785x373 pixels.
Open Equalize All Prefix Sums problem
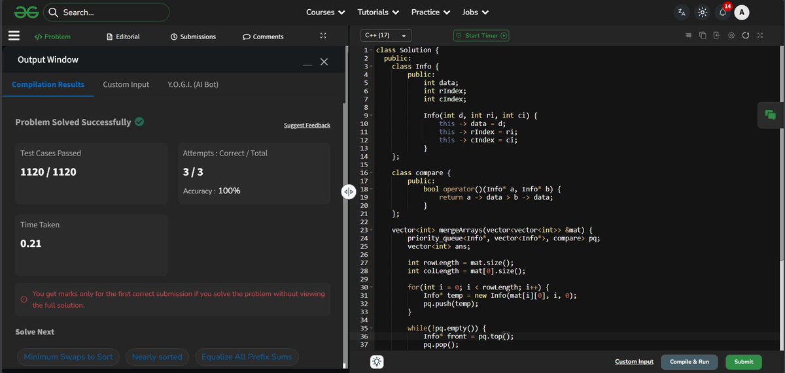[247, 357]
